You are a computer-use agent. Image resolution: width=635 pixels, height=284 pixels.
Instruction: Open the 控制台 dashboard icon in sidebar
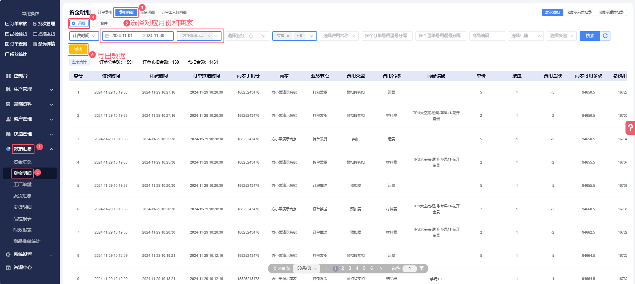click(8, 76)
